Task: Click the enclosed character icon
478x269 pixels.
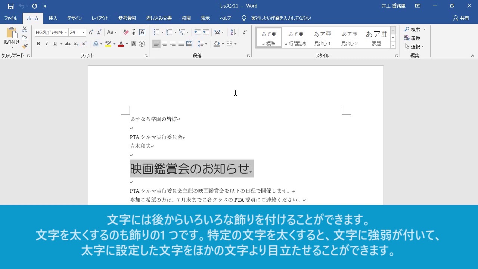Action: (x=142, y=44)
